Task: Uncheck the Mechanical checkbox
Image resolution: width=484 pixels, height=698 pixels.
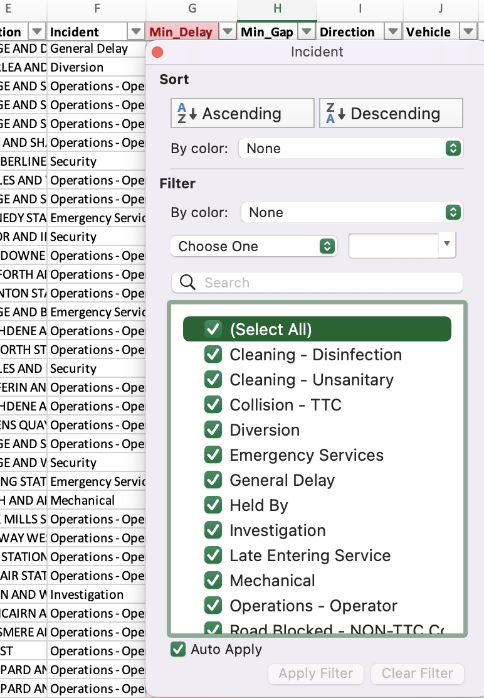Action: [x=213, y=580]
